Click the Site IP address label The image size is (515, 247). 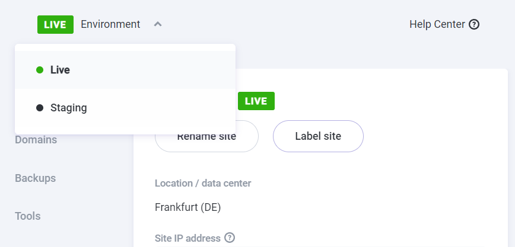point(187,238)
